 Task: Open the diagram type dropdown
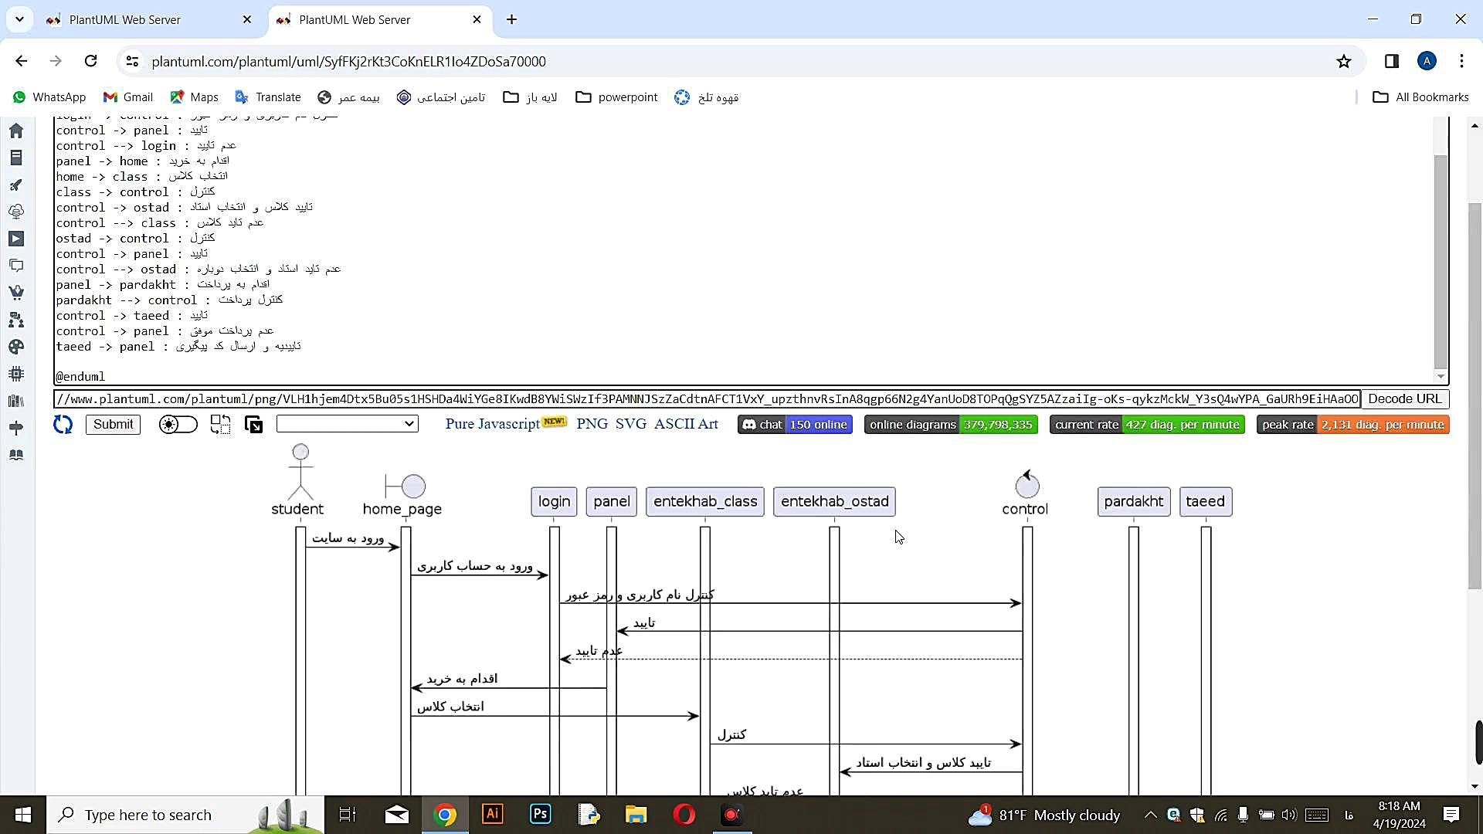(347, 423)
